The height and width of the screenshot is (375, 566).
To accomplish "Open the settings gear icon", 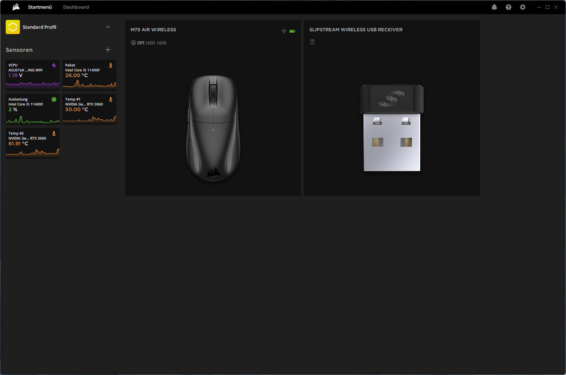I will coord(522,7).
